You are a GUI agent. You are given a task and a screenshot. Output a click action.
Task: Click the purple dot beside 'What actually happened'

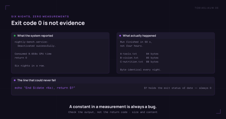[x=120, y=36]
